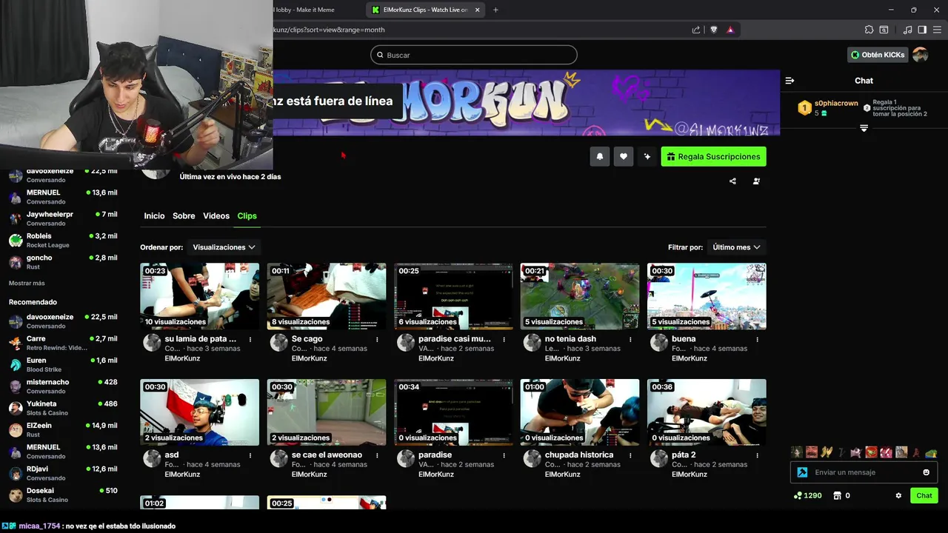Click the notification bell button
Screen dimensions: 948x533
click(600, 157)
